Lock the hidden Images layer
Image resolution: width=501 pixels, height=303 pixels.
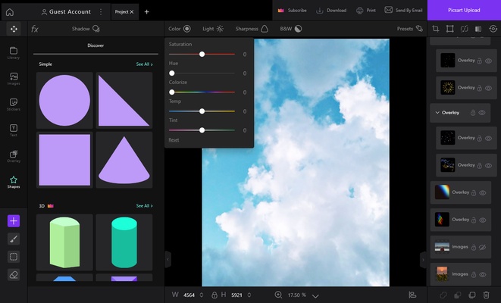pos(474,247)
